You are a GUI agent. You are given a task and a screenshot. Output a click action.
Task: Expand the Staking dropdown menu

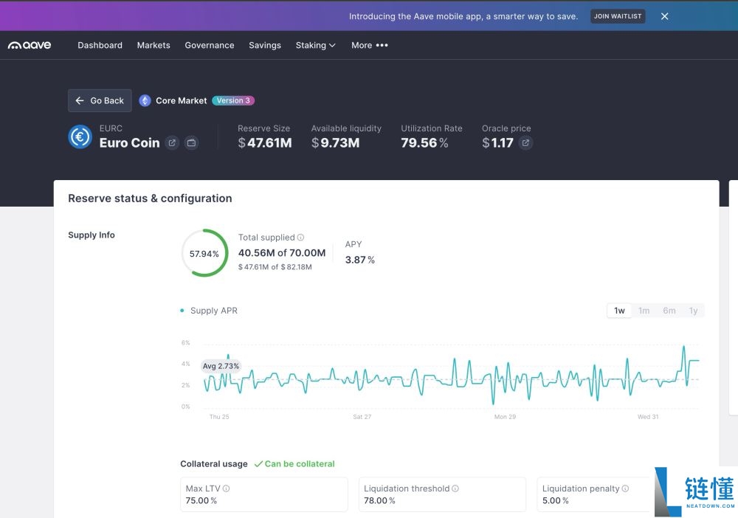tap(315, 45)
